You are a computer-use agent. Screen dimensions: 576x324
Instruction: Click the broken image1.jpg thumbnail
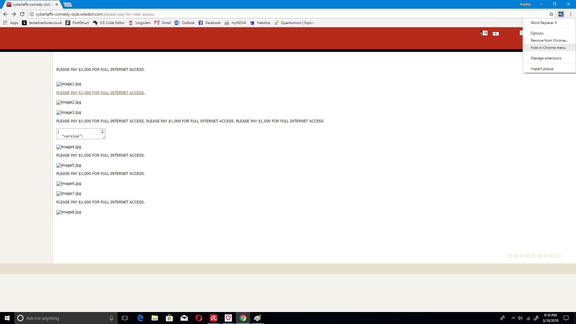coord(69,84)
